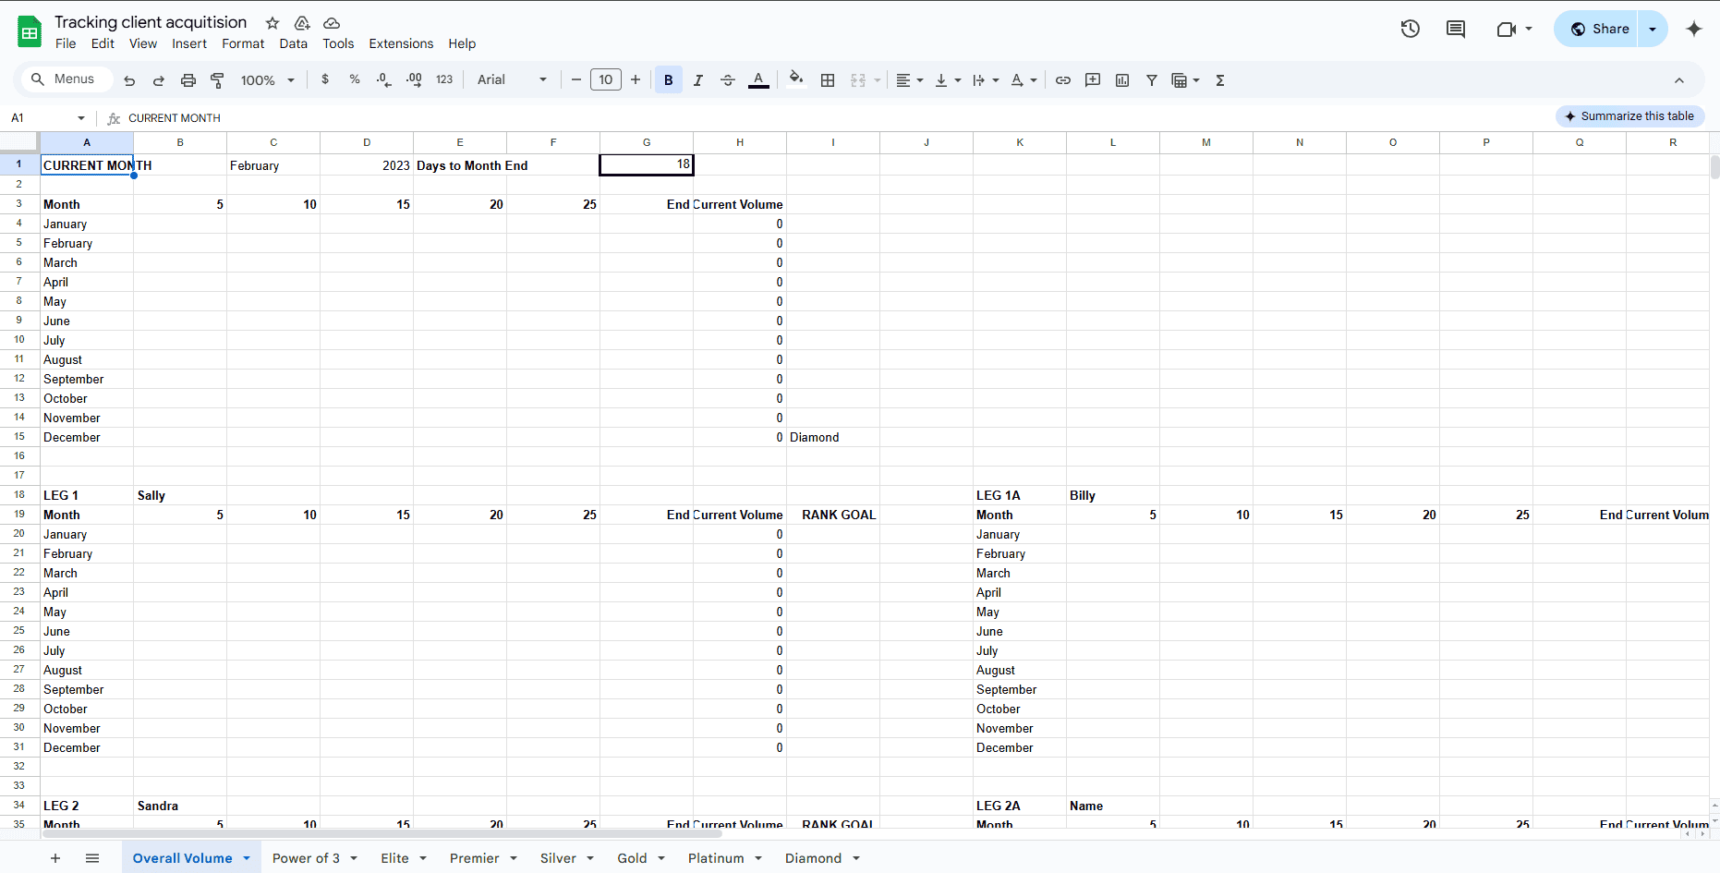This screenshot has height=873, width=1720.
Task: Open the 100% zoom dropdown
Action: pyautogui.click(x=267, y=80)
